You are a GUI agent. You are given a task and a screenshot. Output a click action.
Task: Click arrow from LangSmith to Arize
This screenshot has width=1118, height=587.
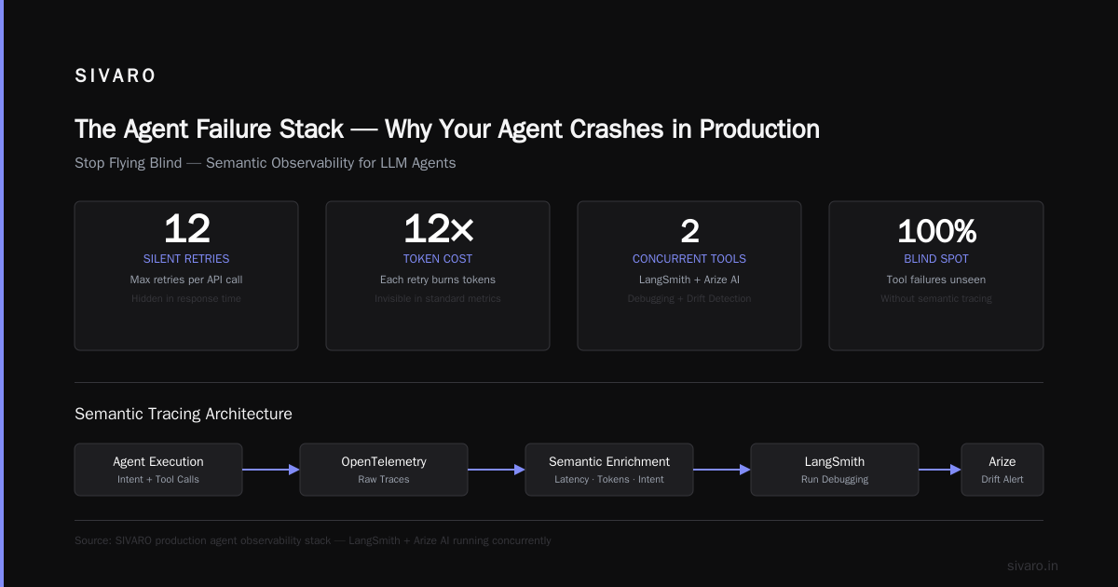tap(940, 470)
